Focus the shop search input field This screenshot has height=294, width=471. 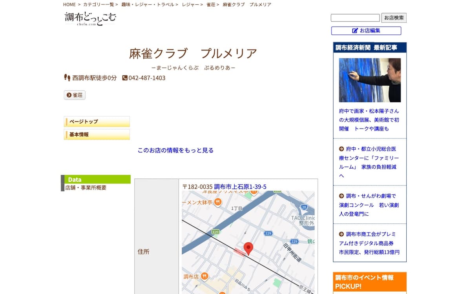tap(355, 18)
